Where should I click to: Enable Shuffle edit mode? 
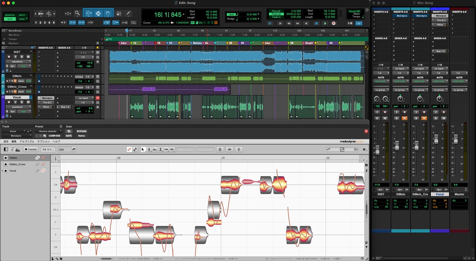point(10,15)
